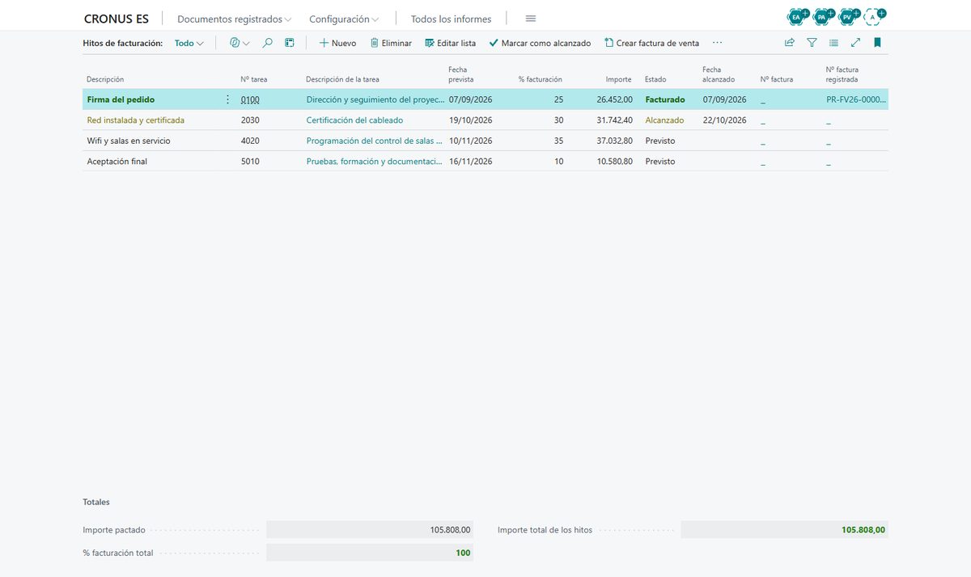This screenshot has height=577, width=971.
Task: Sort by Nº factura registrada column header
Action: pyautogui.click(x=842, y=74)
